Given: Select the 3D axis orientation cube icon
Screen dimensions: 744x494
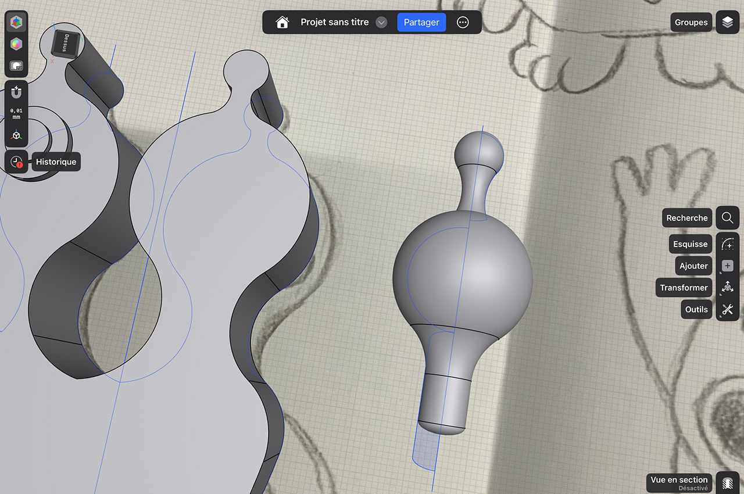Looking at the screenshot, I should 16,135.
